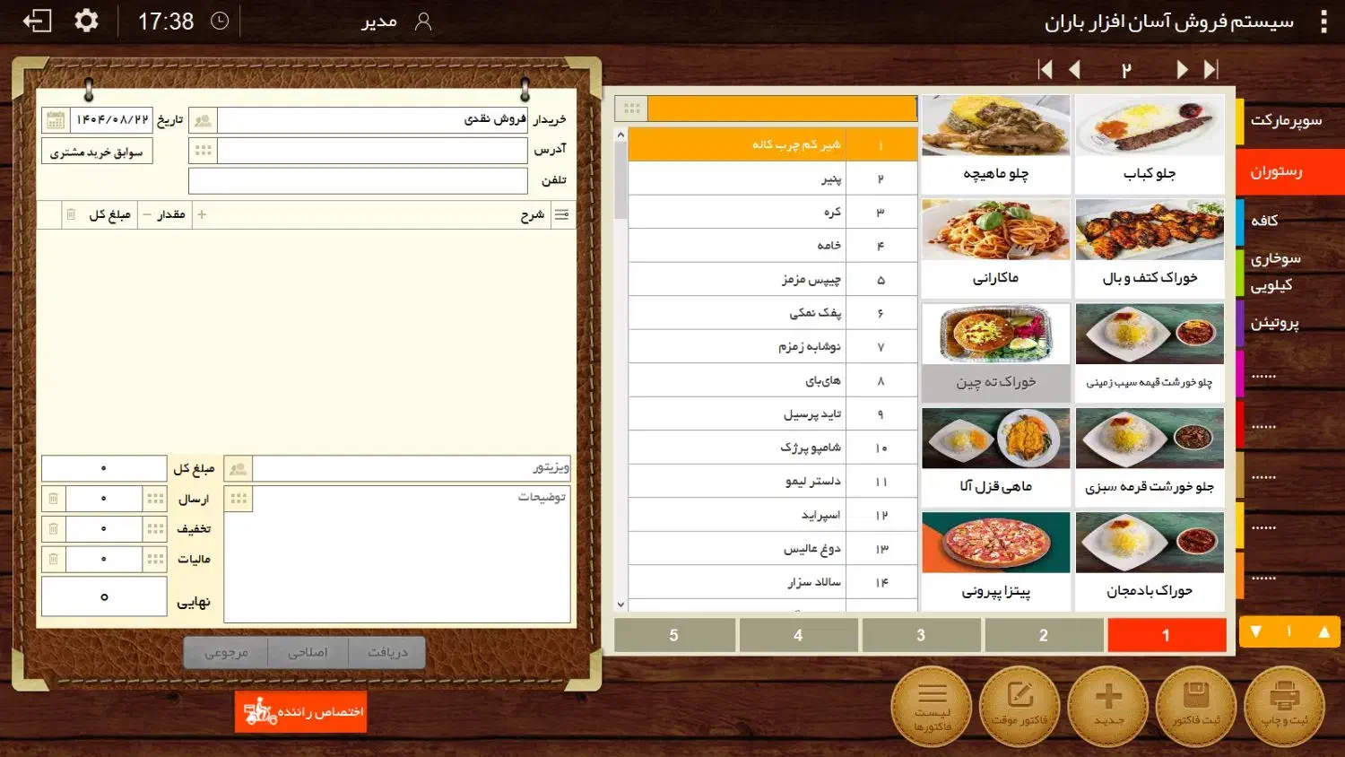Click the اختصاص راننده driver assignment button
The width and height of the screenshot is (1345, 757).
(x=300, y=712)
